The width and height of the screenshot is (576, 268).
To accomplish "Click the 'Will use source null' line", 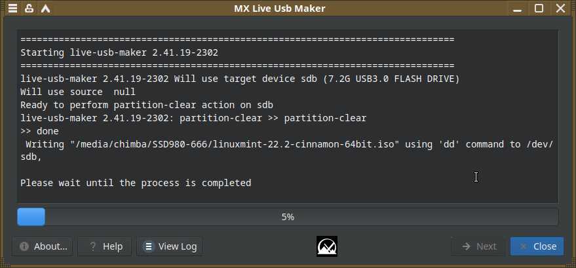I will pos(77,92).
